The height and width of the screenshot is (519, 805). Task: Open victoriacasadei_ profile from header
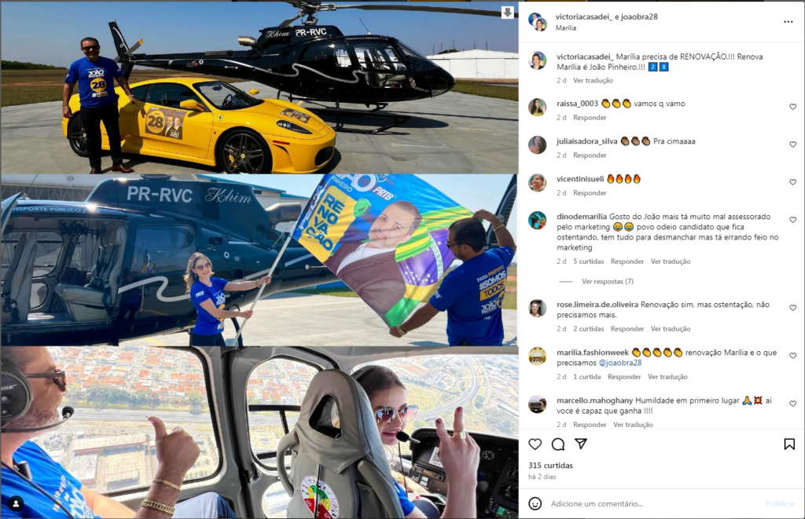[x=584, y=16]
